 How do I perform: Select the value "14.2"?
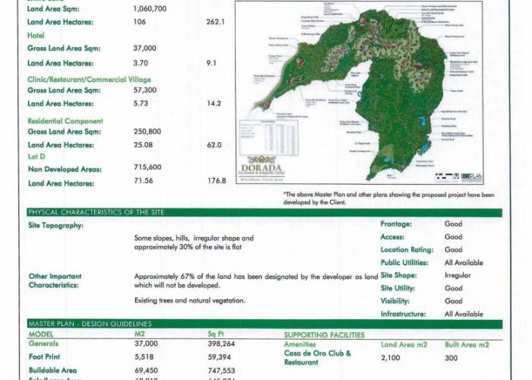pos(214,103)
